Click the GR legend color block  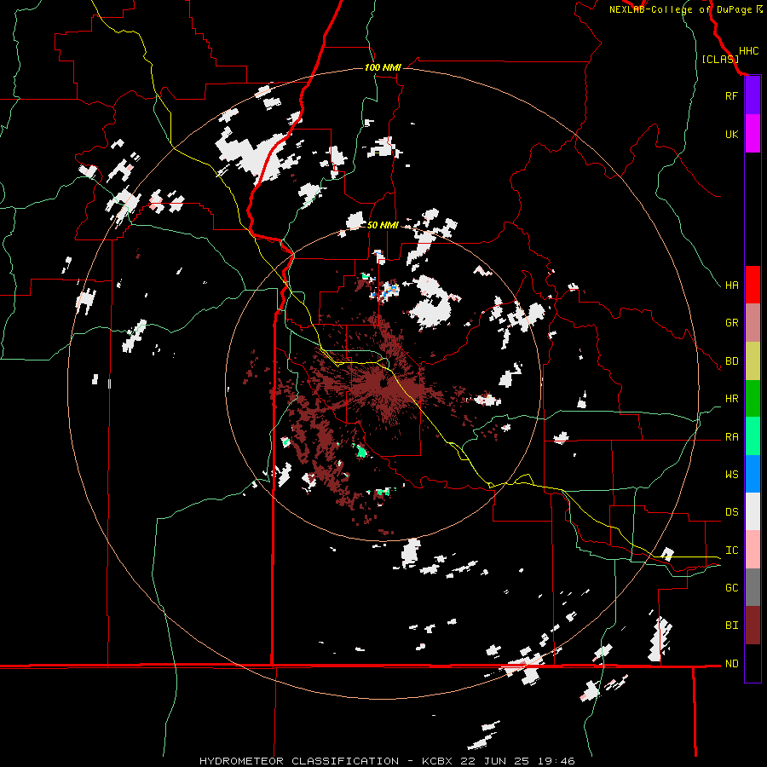753,322
